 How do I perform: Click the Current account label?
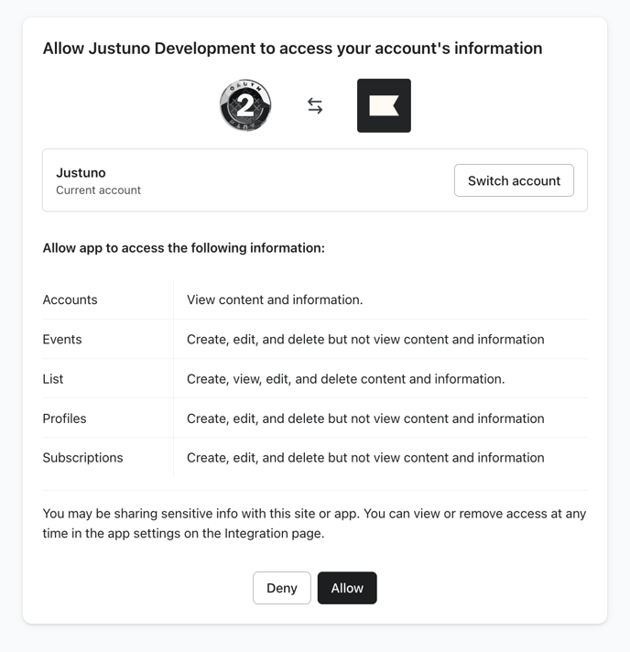tap(98, 190)
